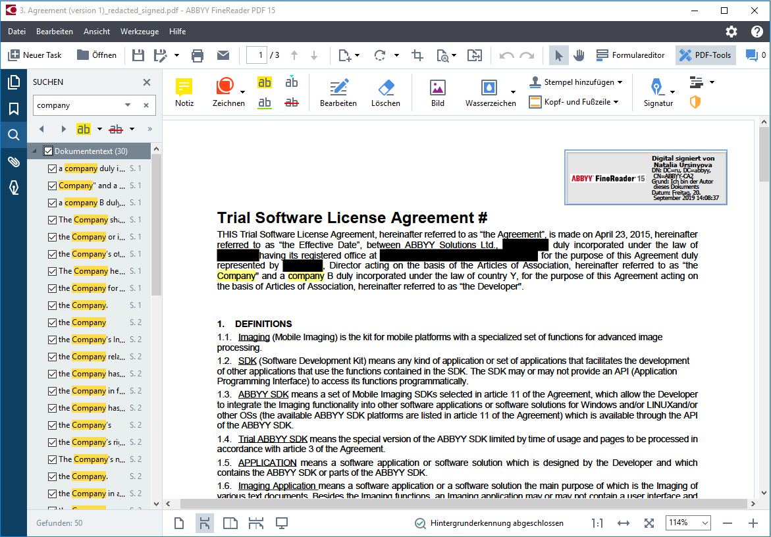Add a Notiz sticky note
The width and height of the screenshot is (771, 537).
click(184, 92)
